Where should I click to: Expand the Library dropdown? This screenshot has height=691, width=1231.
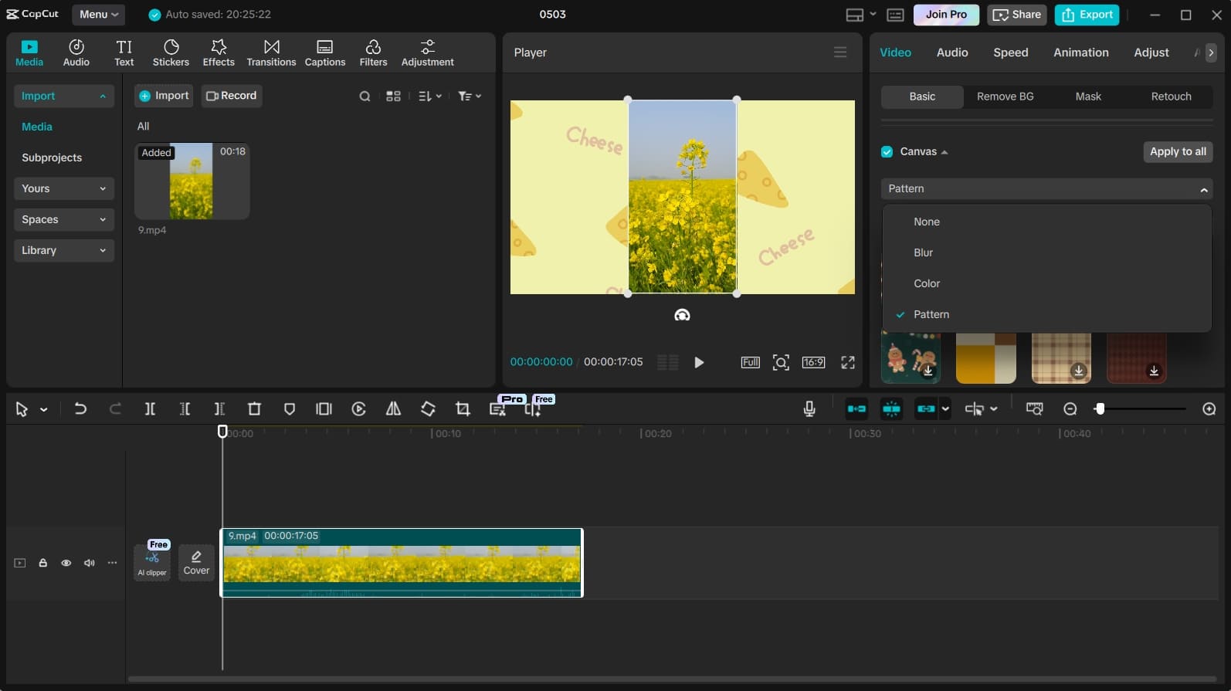(x=63, y=250)
